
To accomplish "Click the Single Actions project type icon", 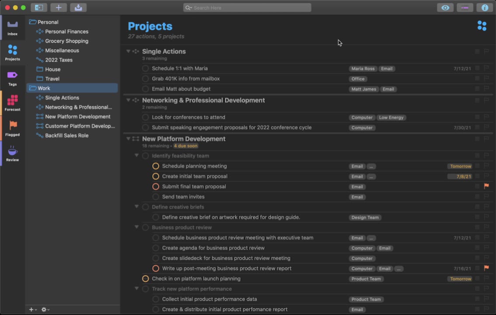I will [136, 51].
